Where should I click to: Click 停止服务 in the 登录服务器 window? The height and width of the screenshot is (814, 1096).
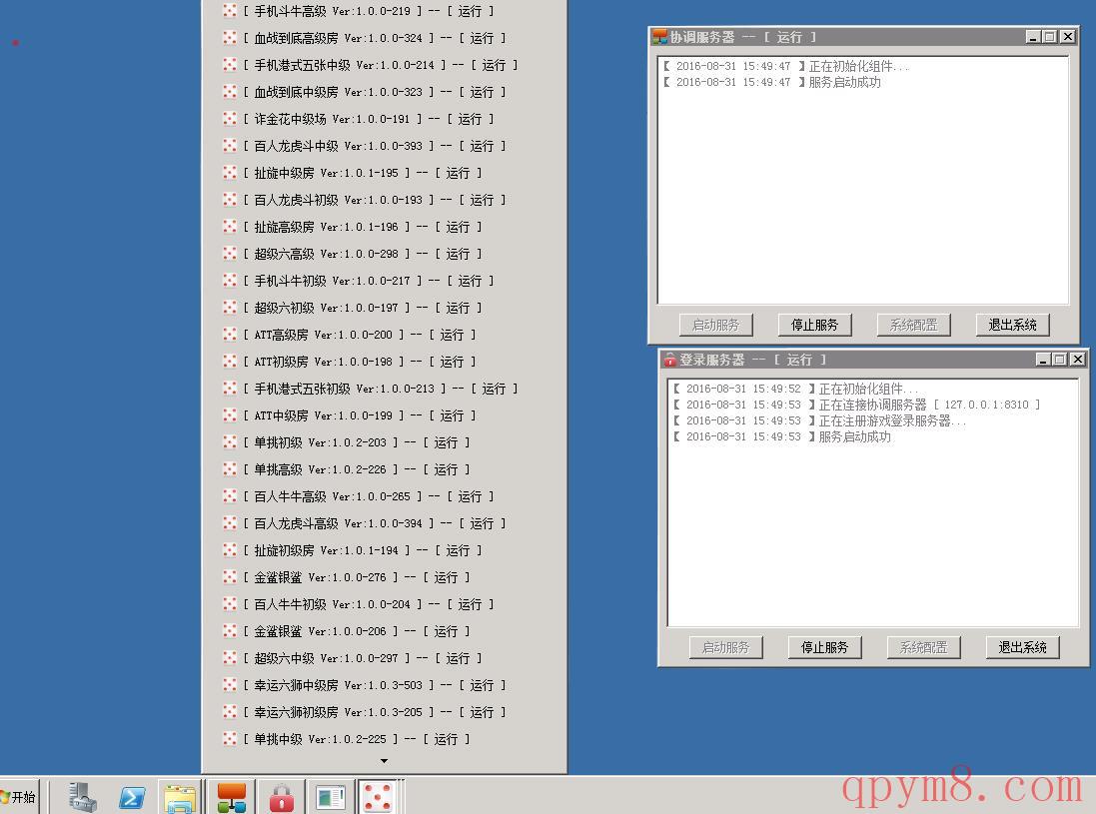click(x=824, y=648)
